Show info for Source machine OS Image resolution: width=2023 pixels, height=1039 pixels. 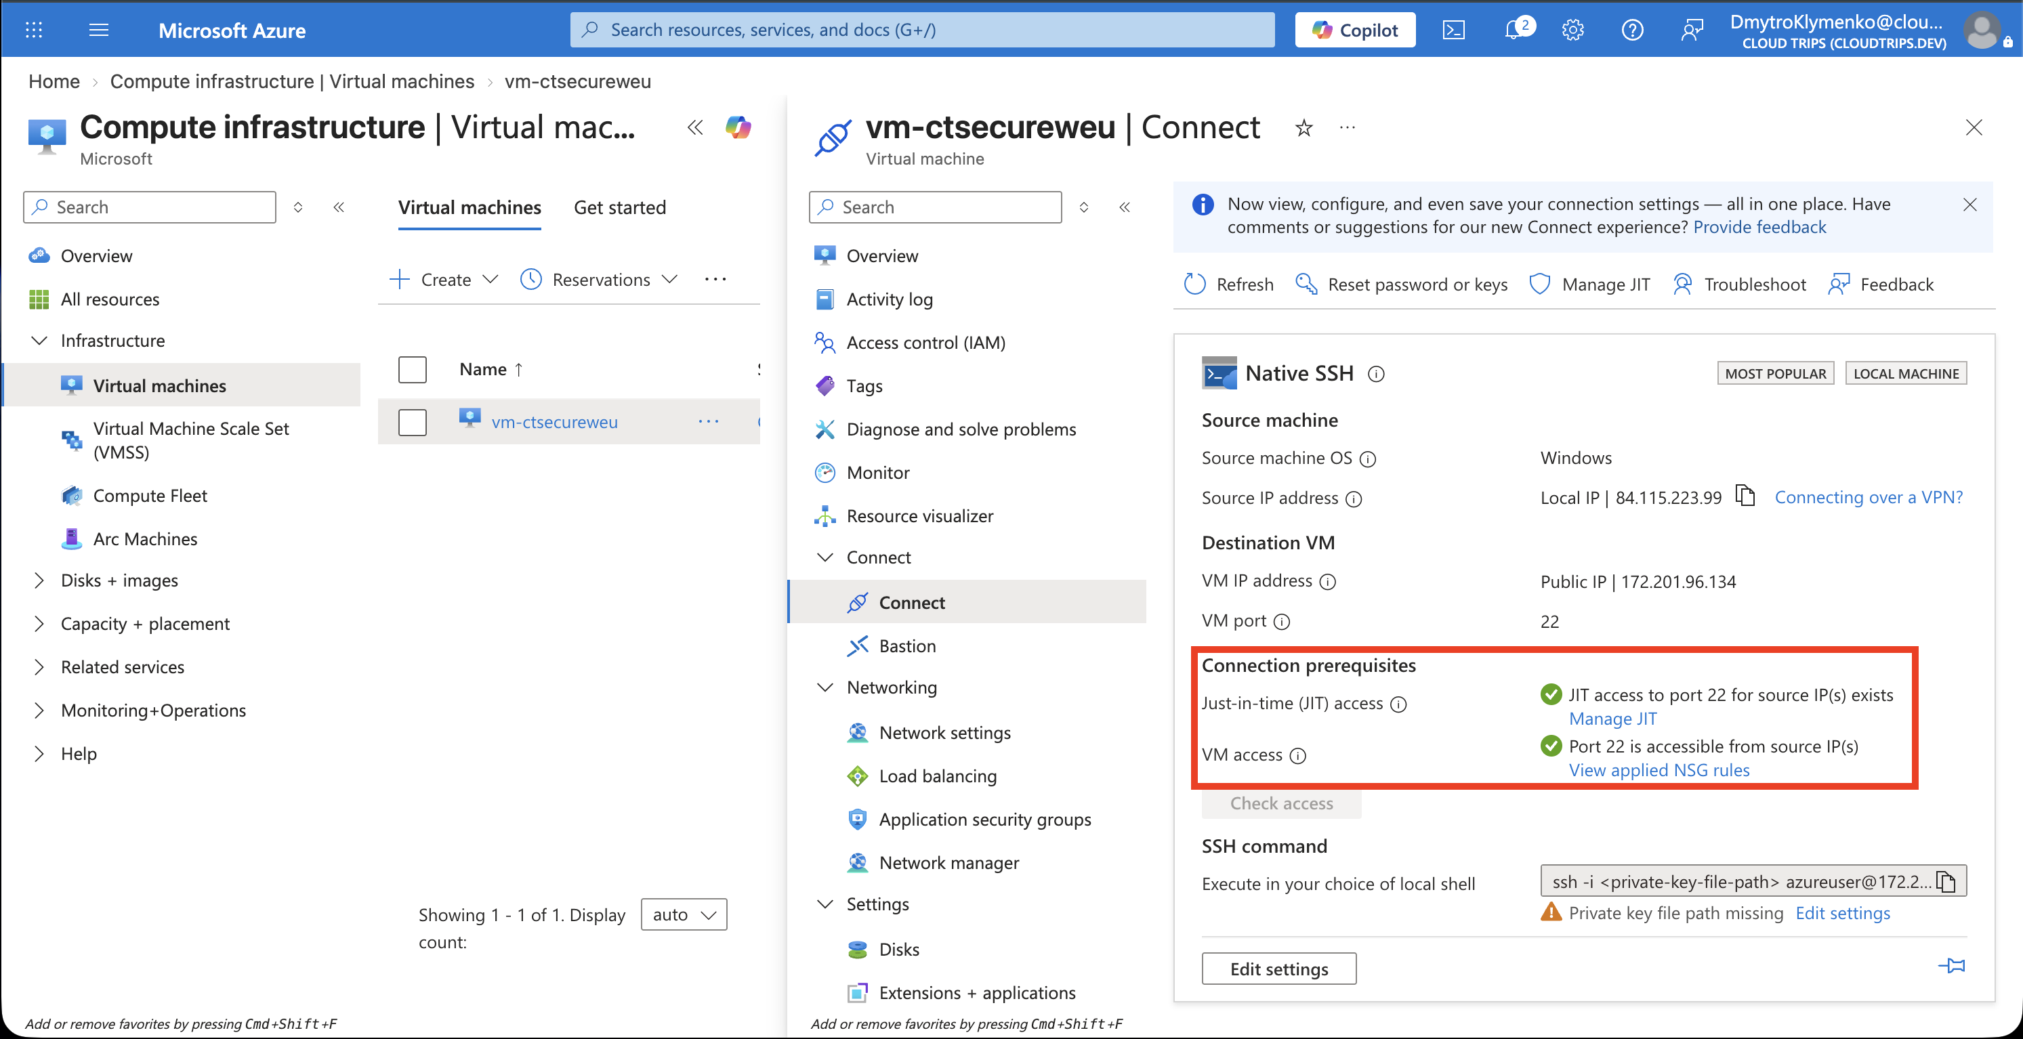(1368, 459)
